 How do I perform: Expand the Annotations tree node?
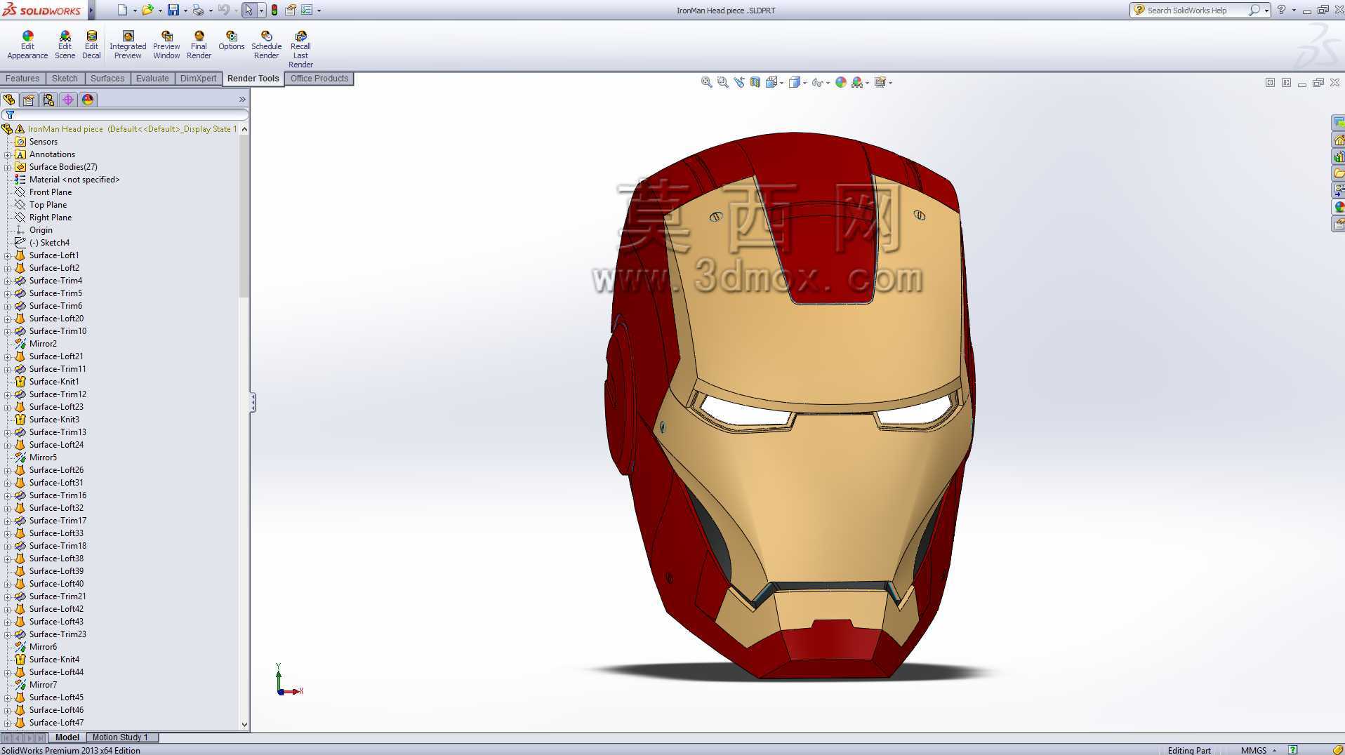tap(8, 154)
